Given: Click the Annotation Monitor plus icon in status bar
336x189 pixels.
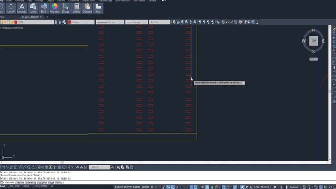Looking at the screenshot, I should pyautogui.click(x=282, y=187).
